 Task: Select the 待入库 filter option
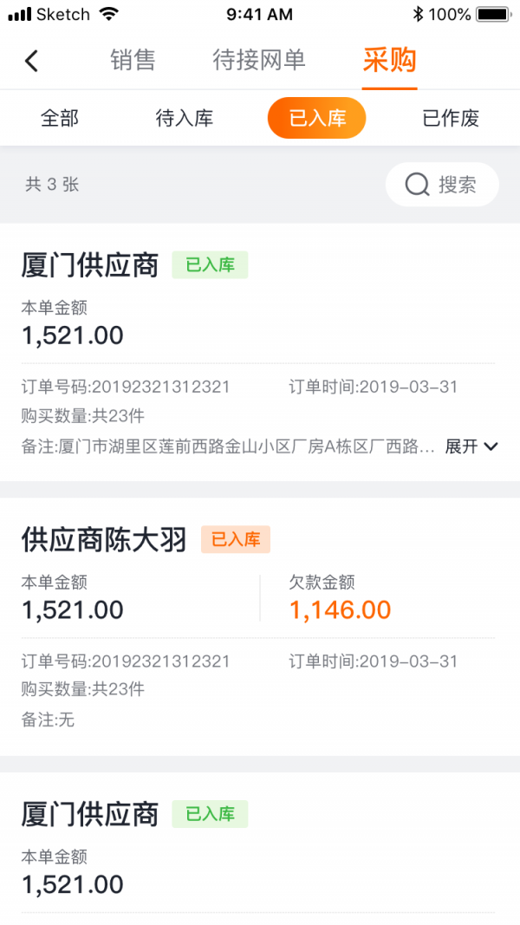(185, 118)
